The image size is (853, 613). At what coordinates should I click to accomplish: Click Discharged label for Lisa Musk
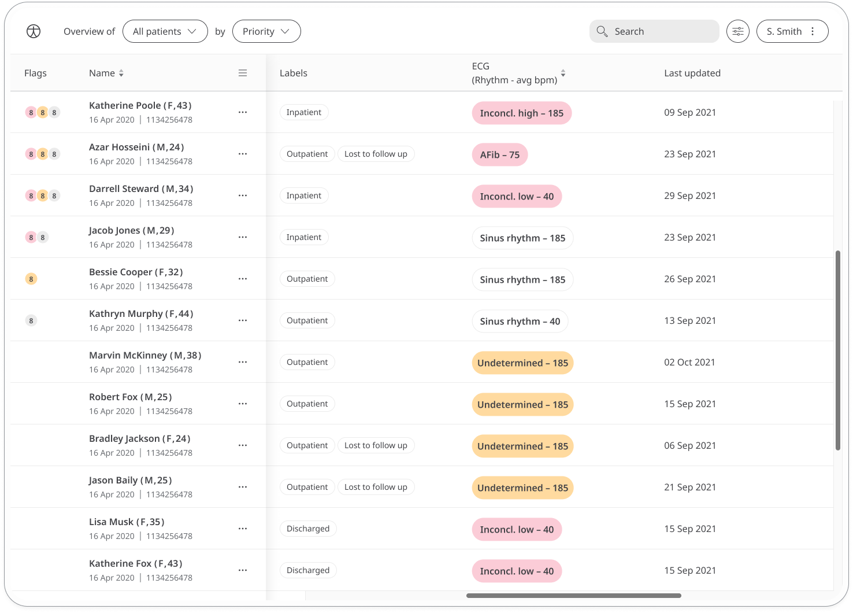click(x=308, y=529)
